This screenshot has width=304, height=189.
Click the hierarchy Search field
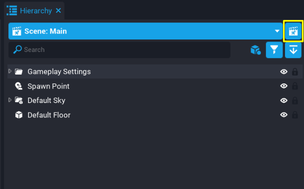click(x=119, y=50)
